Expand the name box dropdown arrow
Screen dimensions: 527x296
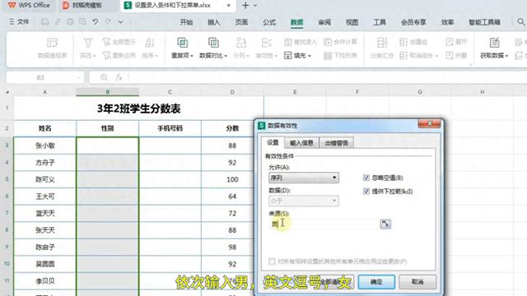(x=79, y=78)
